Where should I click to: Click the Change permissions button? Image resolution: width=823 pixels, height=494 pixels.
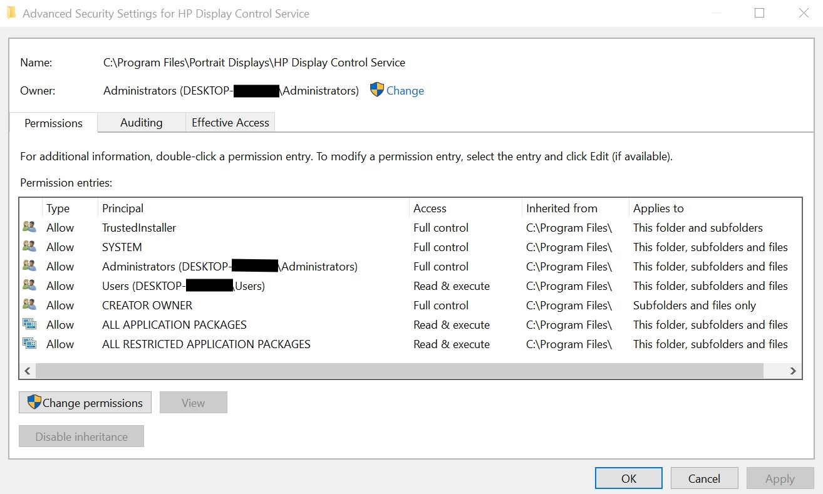point(85,403)
